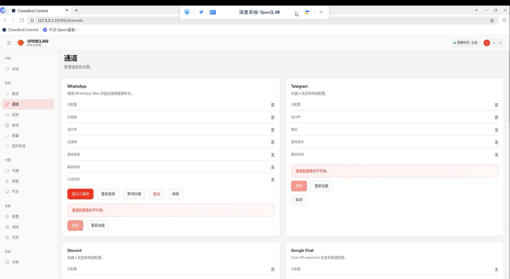The width and height of the screenshot is (510, 279).
Task: Toggle the hamburger sidebar menu
Action: click(9, 43)
